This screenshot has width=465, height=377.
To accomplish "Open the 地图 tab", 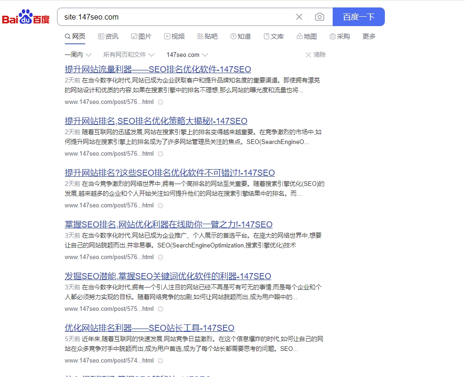I will (307, 36).
